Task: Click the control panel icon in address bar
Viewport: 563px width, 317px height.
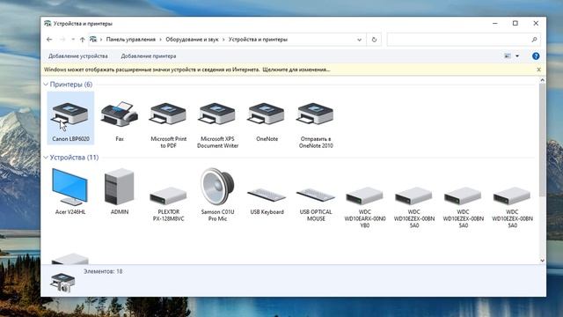Action: coord(93,39)
